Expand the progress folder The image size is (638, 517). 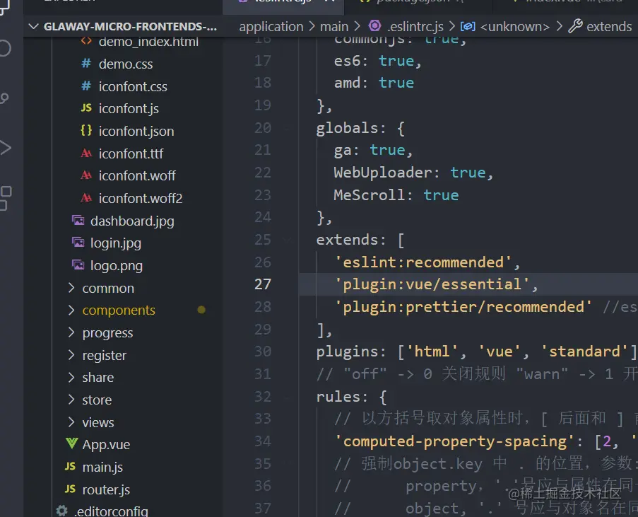pyautogui.click(x=71, y=333)
